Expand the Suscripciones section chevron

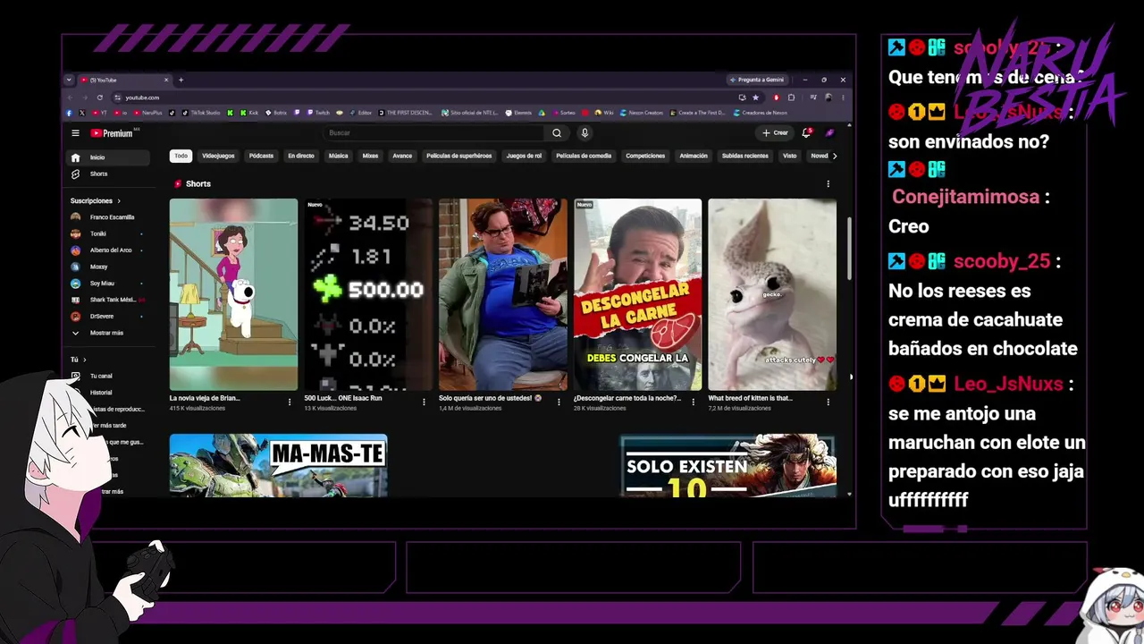tap(118, 201)
